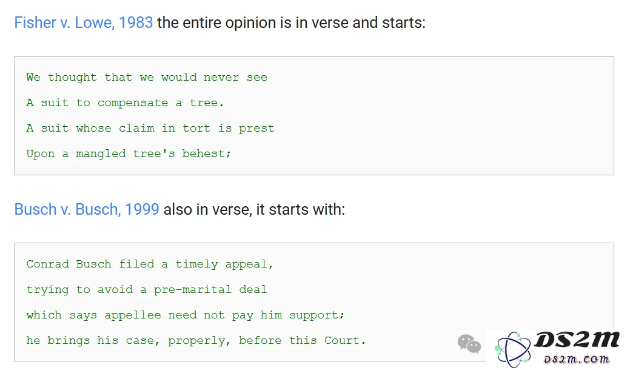Open the Busch v. Busch, 1999 link
This screenshot has height=370, width=630.
tap(87, 209)
